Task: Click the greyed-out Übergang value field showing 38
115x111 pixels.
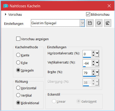Action: pyautogui.click(x=87, y=82)
